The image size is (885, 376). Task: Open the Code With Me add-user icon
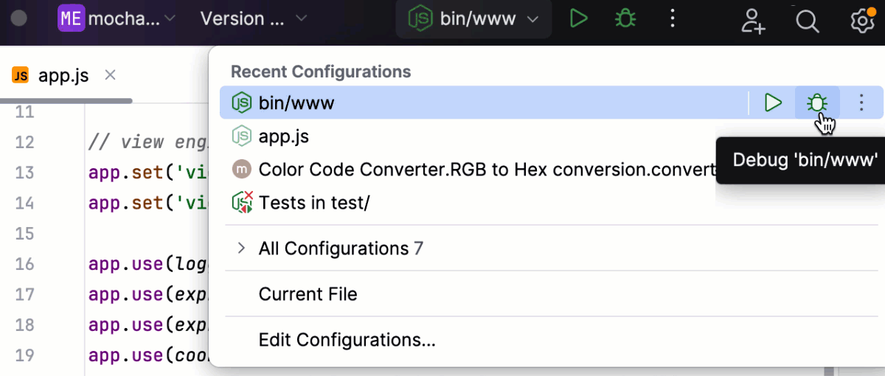[x=753, y=21]
